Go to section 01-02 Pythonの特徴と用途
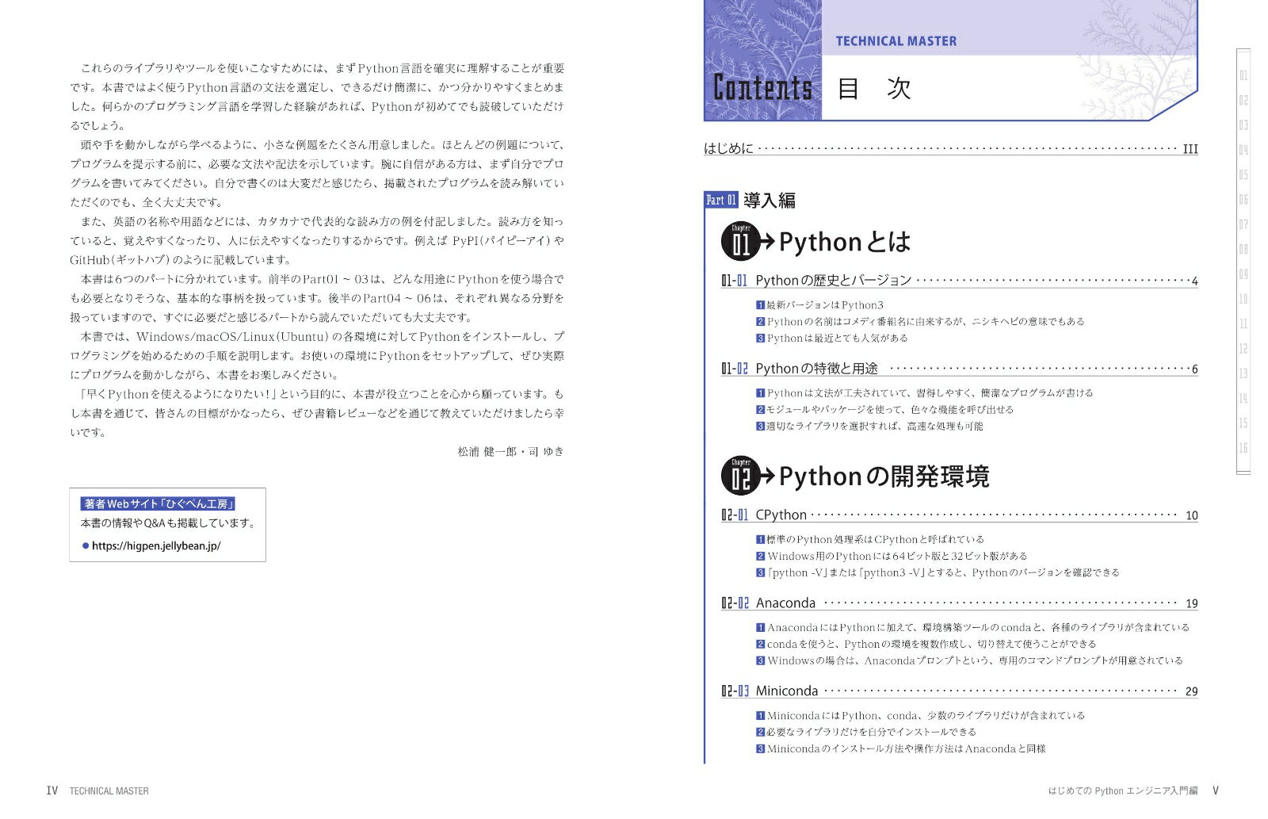 (816, 369)
